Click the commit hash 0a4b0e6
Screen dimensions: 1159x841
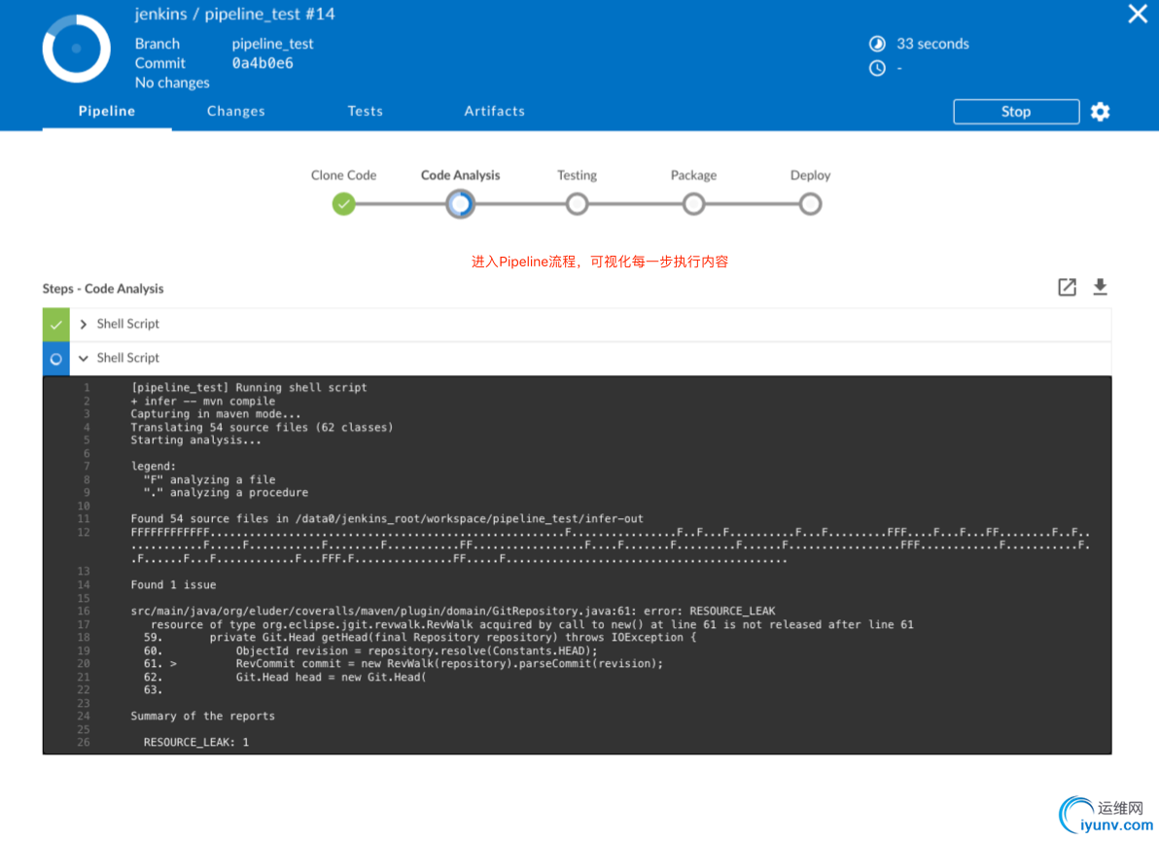point(263,63)
